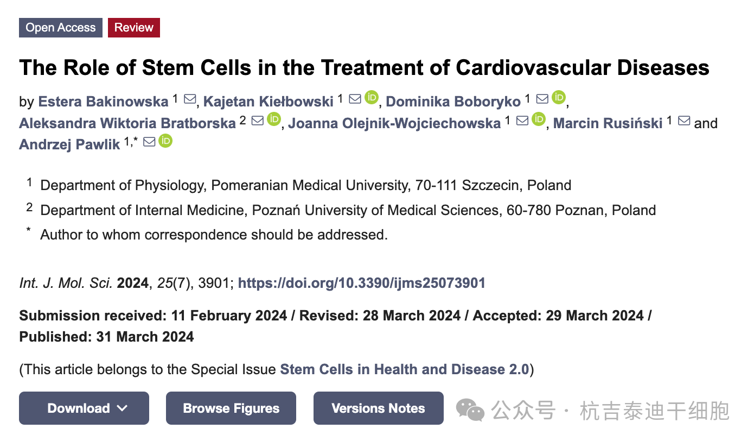The width and height of the screenshot is (754, 441).
Task: Click author name Joanna Olejnik-Wojciechowska
Action: [394, 123]
